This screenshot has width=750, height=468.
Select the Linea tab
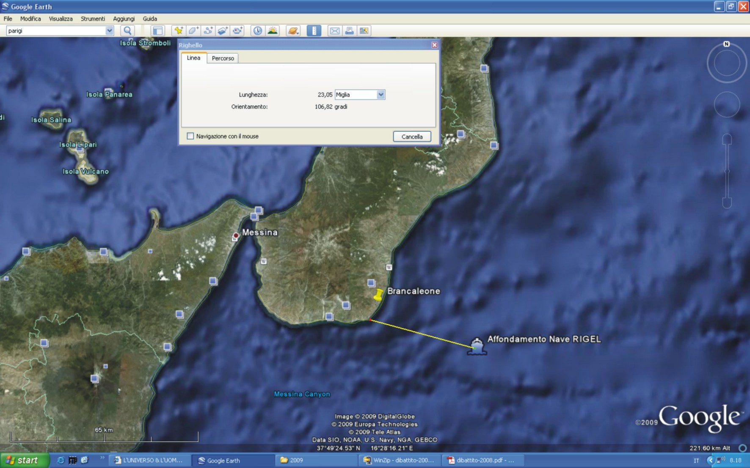pyautogui.click(x=194, y=58)
